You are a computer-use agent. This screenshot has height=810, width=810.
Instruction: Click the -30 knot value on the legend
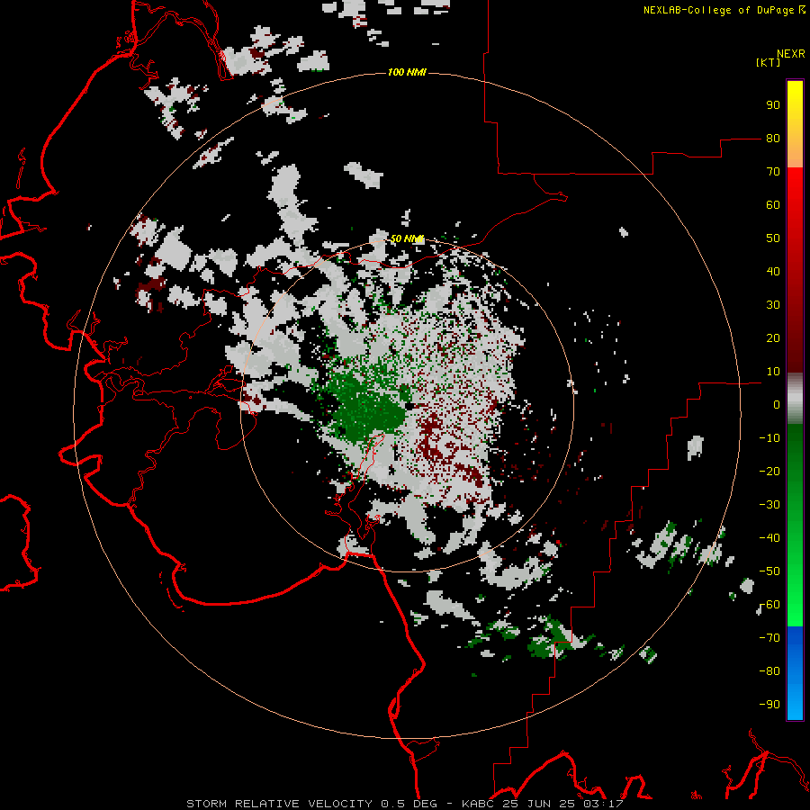(769, 505)
